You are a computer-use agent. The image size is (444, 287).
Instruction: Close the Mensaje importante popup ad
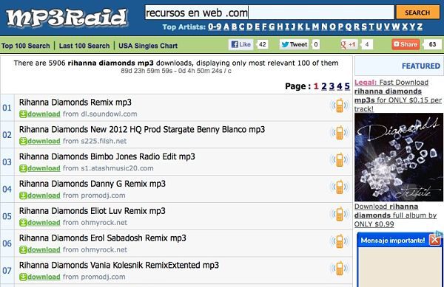click(435, 241)
